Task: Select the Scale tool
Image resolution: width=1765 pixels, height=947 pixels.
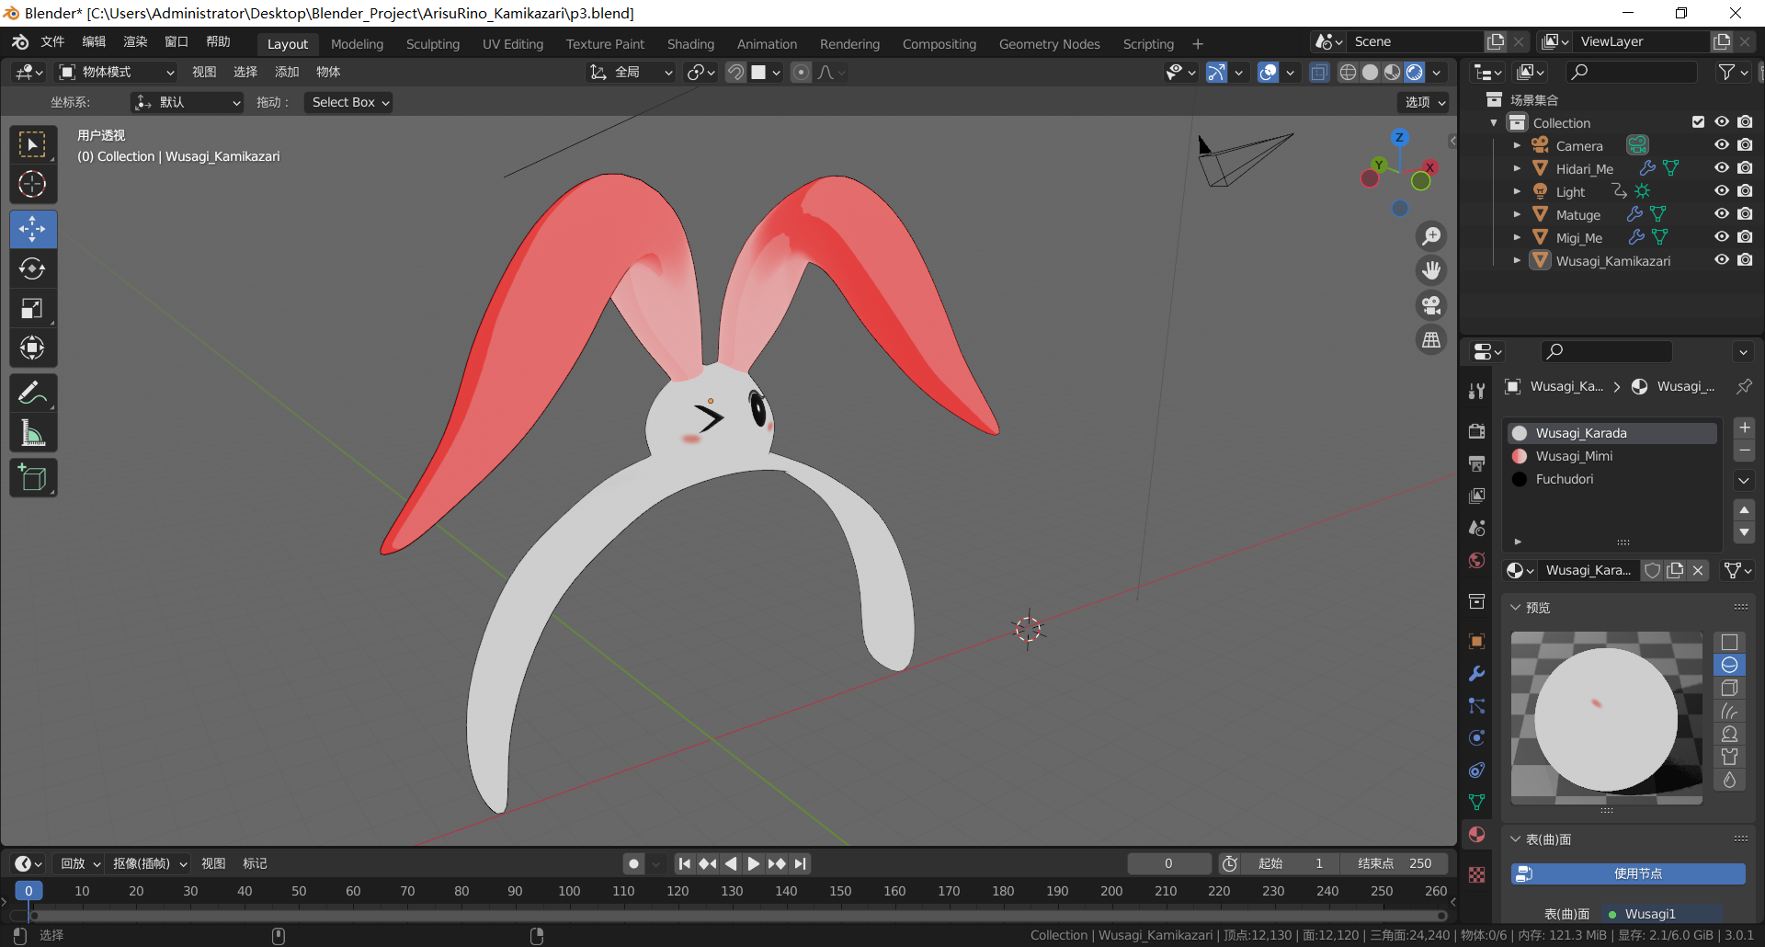Action: [x=32, y=309]
